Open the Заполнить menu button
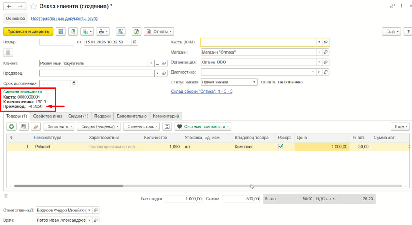The height and width of the screenshot is (225, 412). [x=59, y=127]
